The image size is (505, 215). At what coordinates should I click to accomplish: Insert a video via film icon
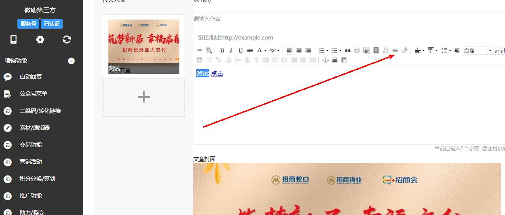376,50
